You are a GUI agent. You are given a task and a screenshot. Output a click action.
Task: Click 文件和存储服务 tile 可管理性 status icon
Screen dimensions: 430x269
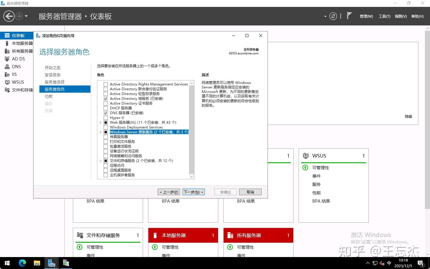[x=79, y=247]
